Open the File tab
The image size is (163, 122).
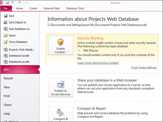tap(6, 8)
